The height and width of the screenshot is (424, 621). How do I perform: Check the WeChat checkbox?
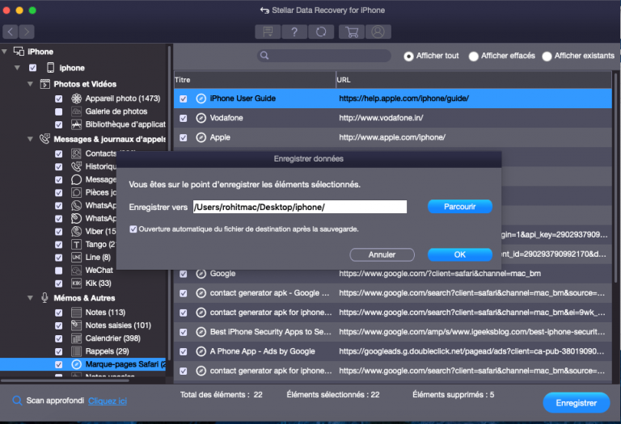pyautogui.click(x=59, y=270)
